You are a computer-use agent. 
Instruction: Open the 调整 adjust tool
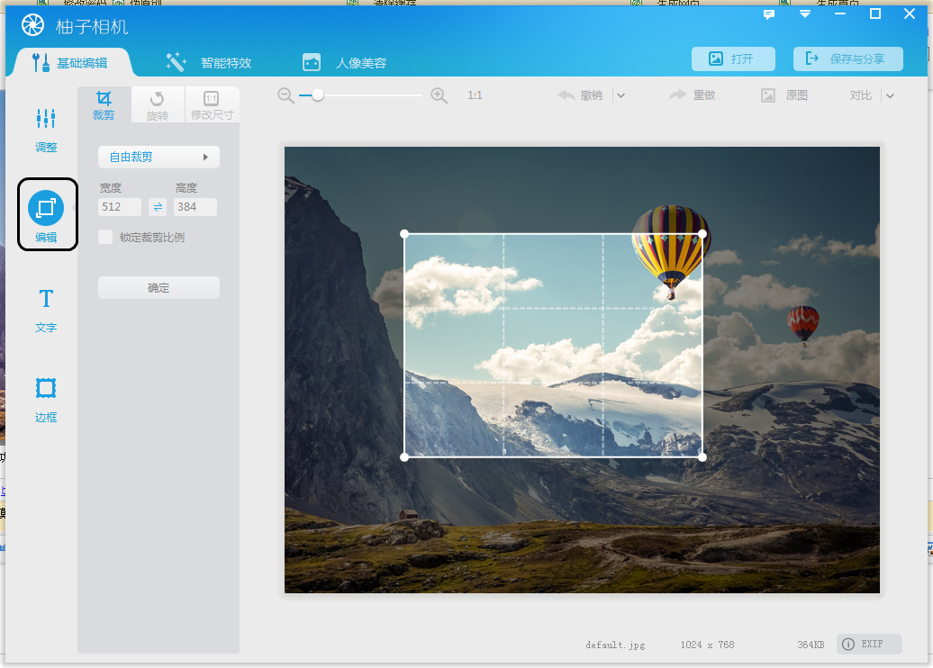point(46,128)
